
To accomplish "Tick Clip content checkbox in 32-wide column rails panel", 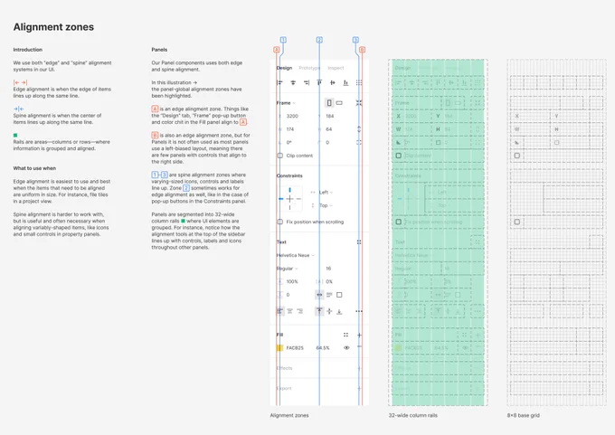I will [x=399, y=156].
